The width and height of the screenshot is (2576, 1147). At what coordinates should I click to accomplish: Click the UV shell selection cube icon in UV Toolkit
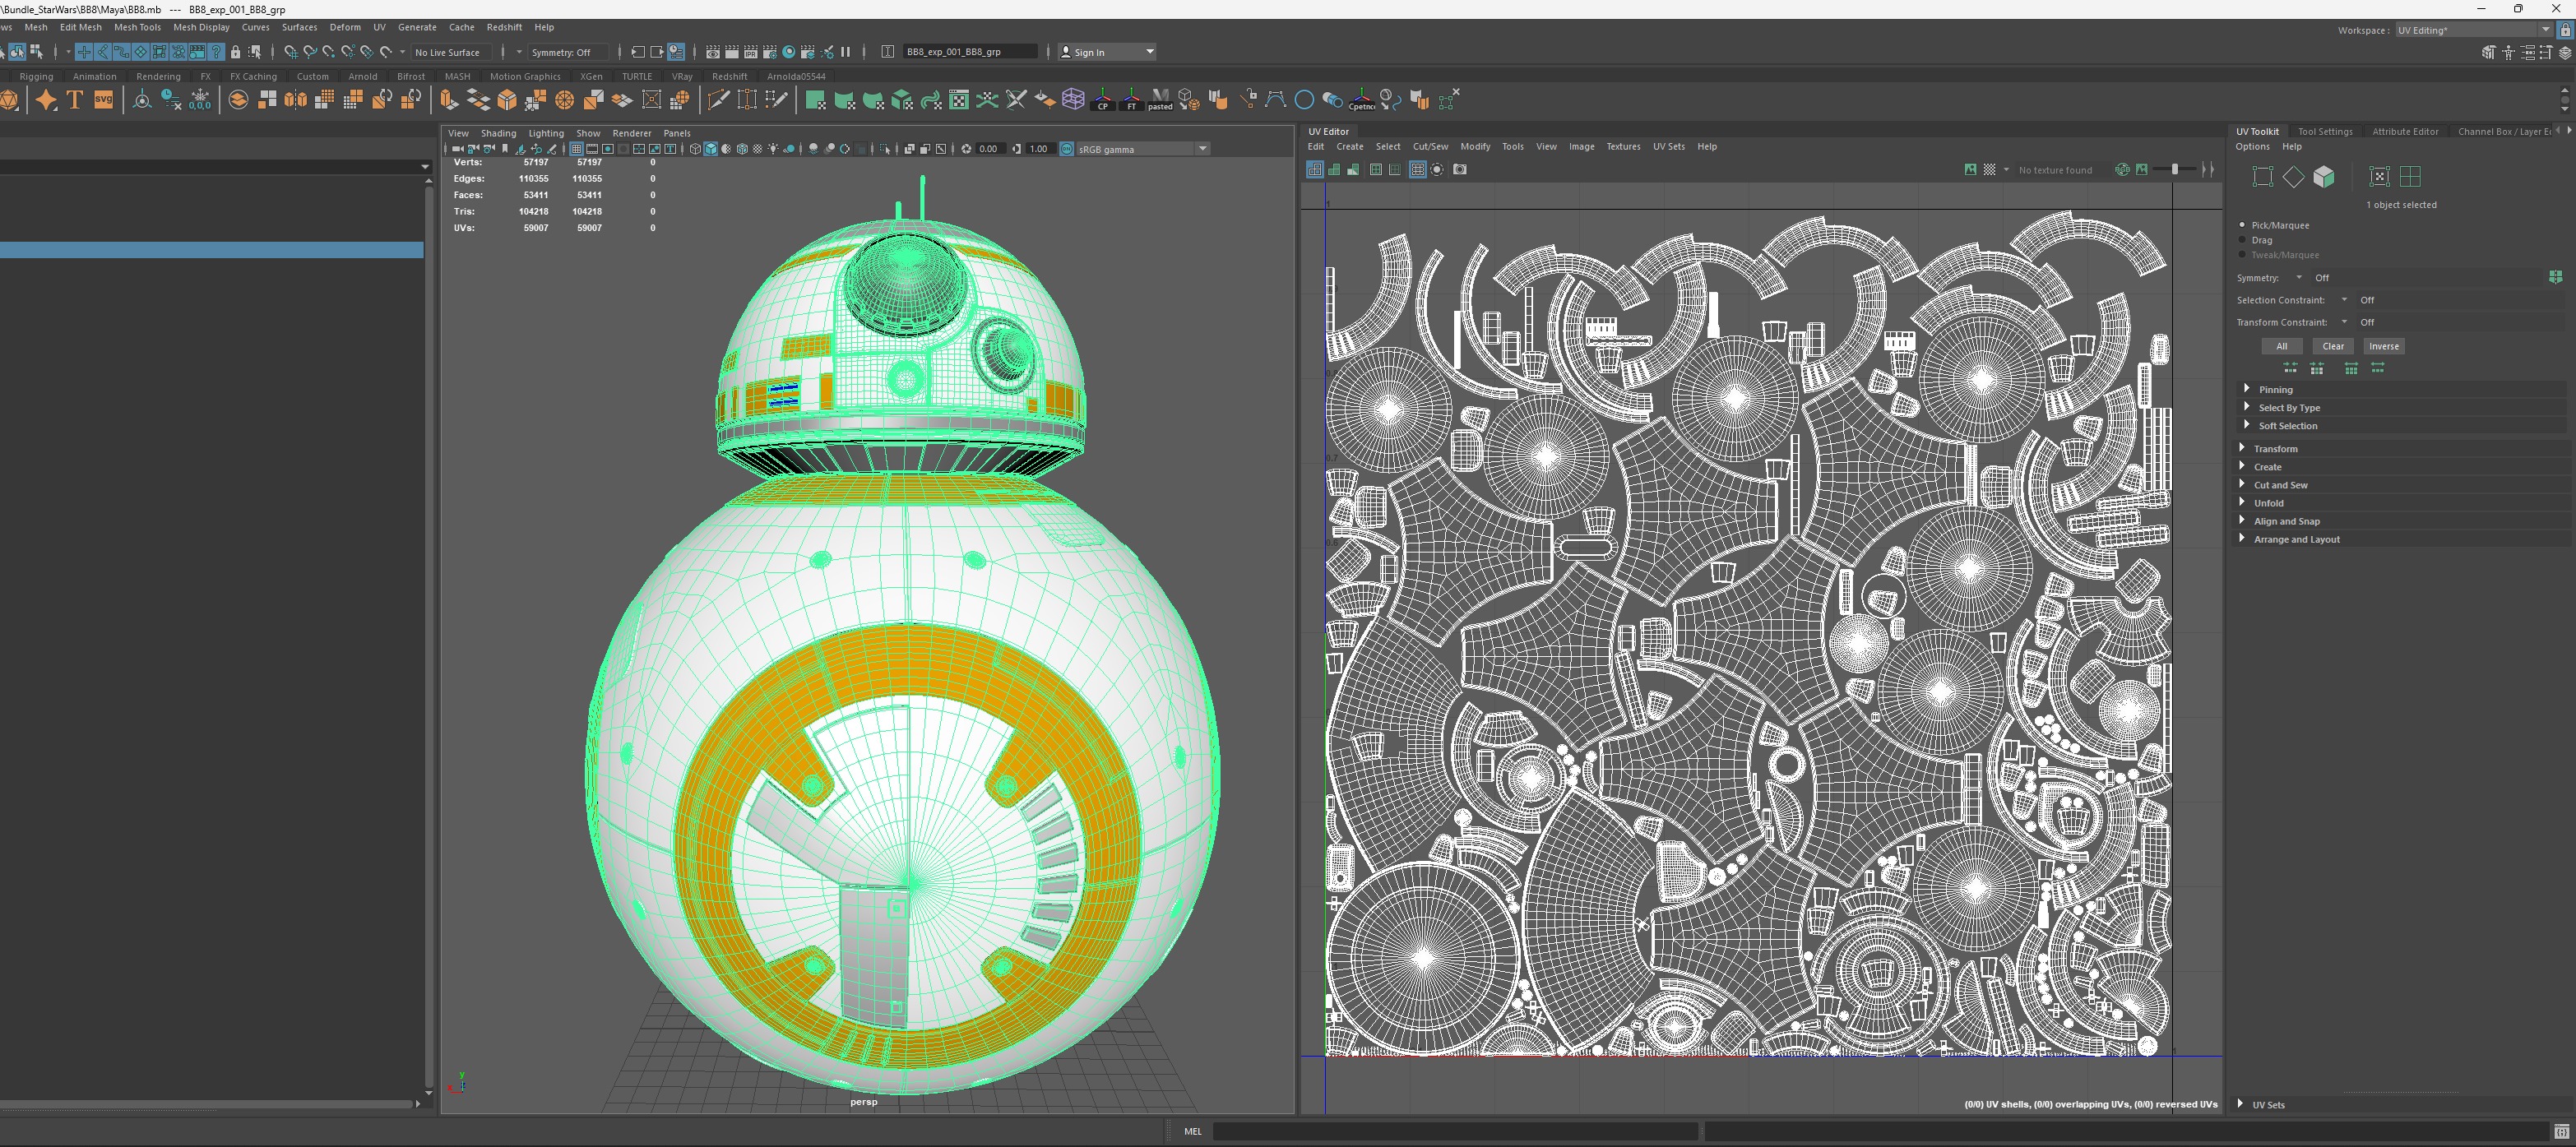(x=2324, y=177)
